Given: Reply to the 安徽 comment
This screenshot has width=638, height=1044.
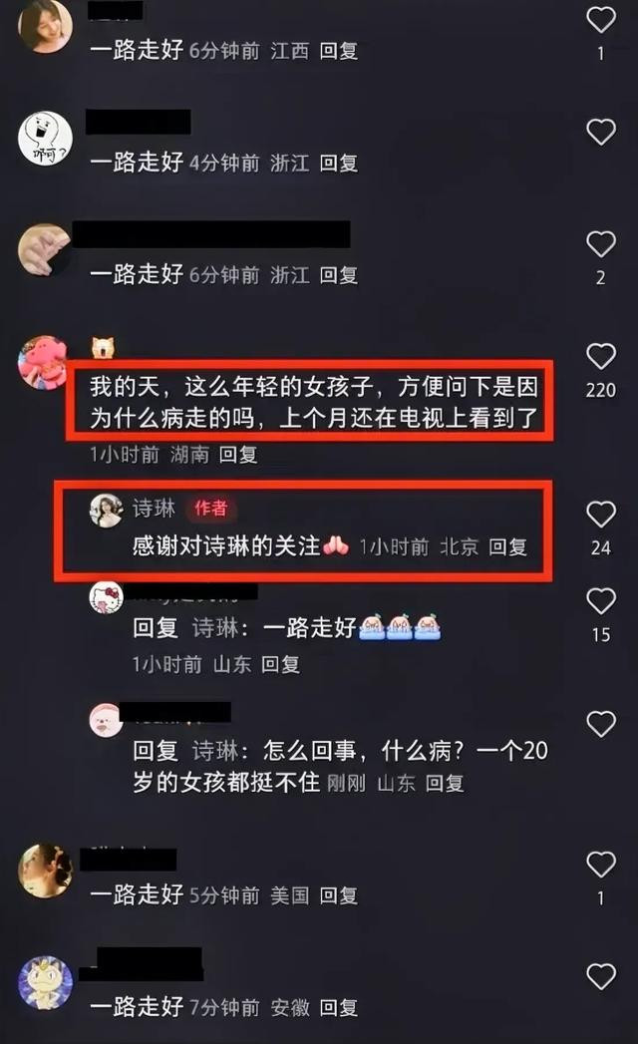Looking at the screenshot, I should tap(339, 1007).
